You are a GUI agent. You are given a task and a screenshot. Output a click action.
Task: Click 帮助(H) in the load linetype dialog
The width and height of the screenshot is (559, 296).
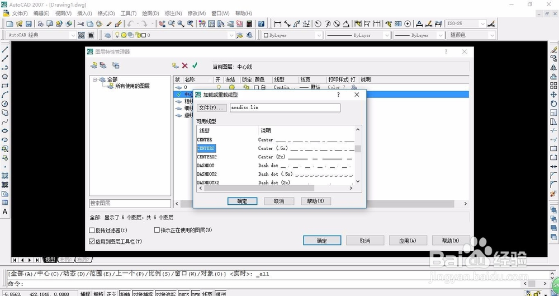coord(316,201)
